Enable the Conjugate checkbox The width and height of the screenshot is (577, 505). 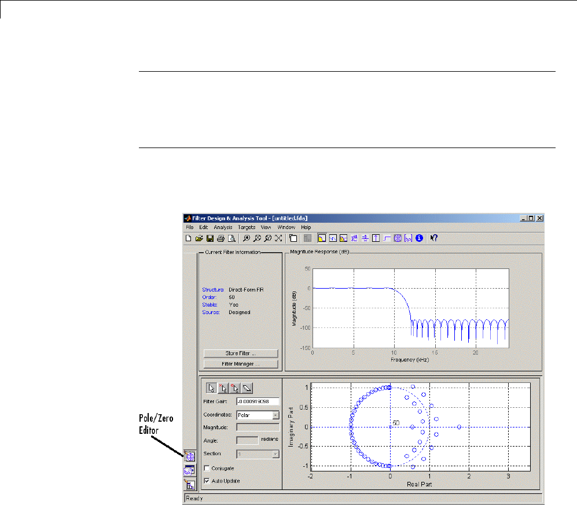click(207, 468)
